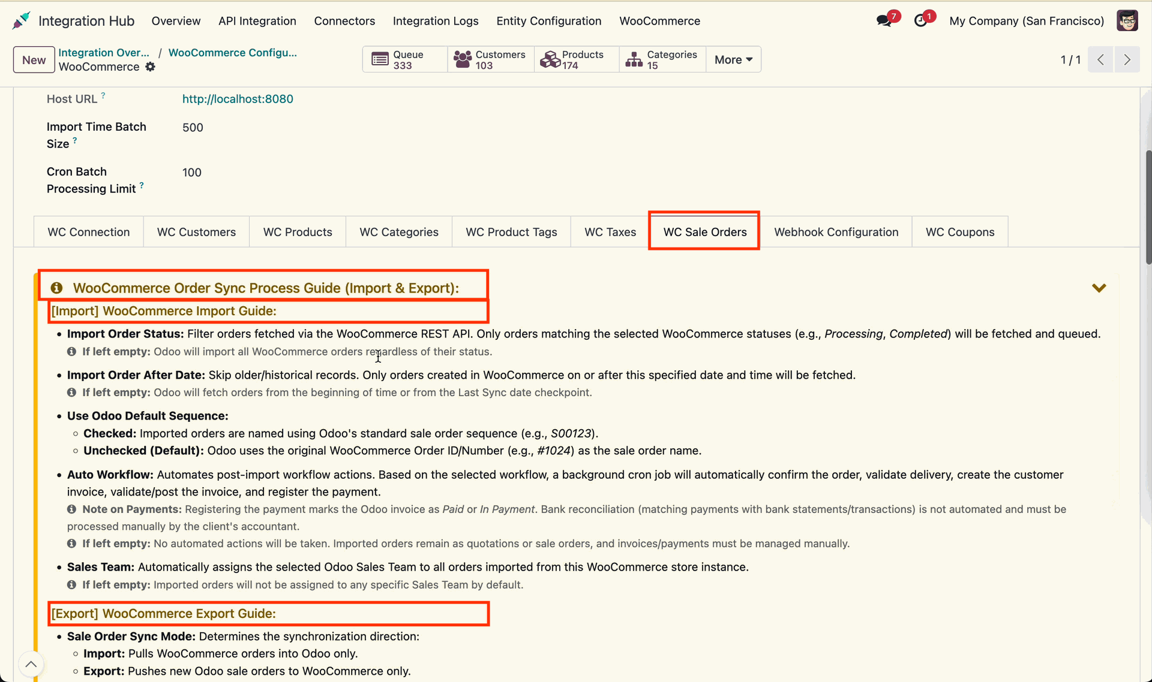Click the New button
The height and width of the screenshot is (682, 1152).
(34, 60)
